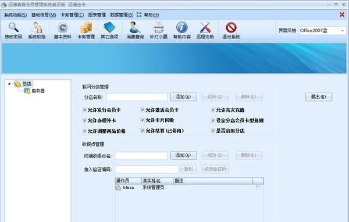Click 添加(A) next to 终端收银点名
The width and height of the screenshot is (349, 222).
point(184,156)
